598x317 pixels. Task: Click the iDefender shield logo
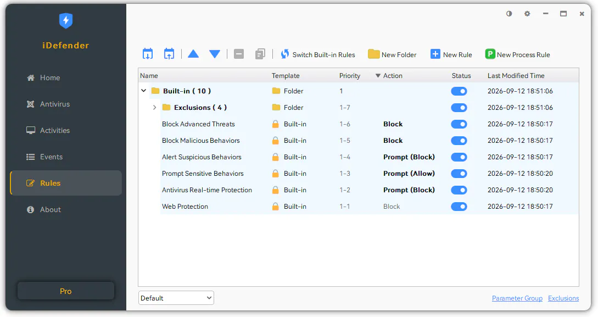pyautogui.click(x=65, y=20)
